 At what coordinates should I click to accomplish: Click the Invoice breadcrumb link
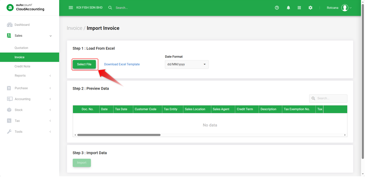[x=75, y=28]
